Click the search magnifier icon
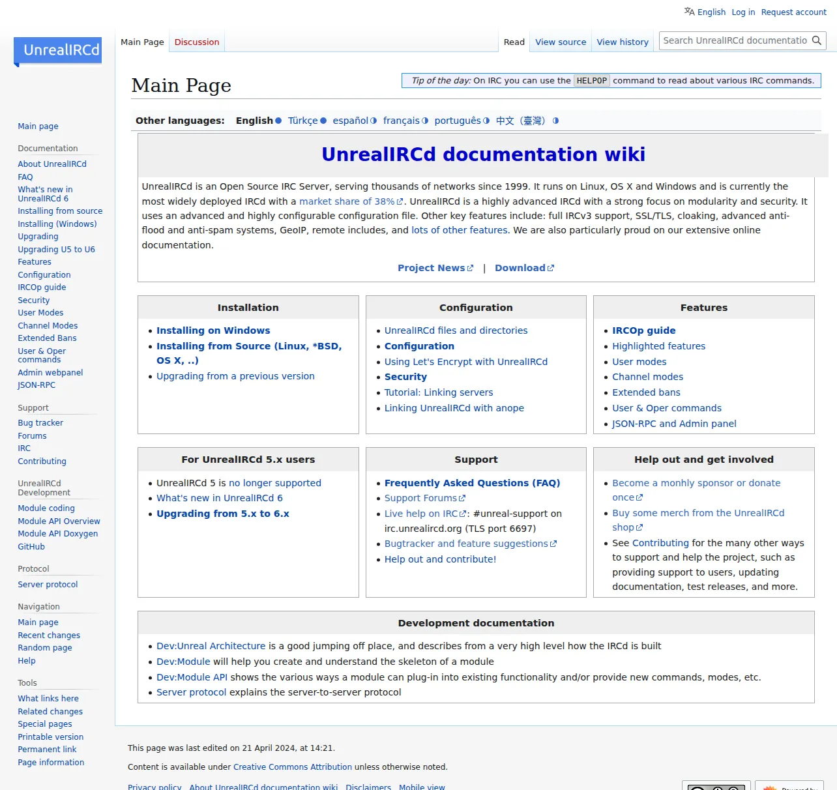The height and width of the screenshot is (790, 837). pyautogui.click(x=816, y=40)
